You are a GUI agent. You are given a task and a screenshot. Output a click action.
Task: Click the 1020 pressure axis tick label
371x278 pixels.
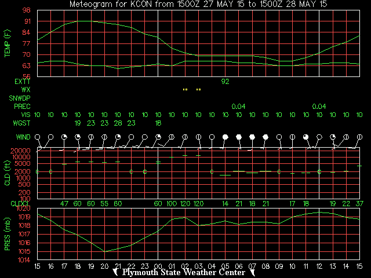[x=24, y=210]
